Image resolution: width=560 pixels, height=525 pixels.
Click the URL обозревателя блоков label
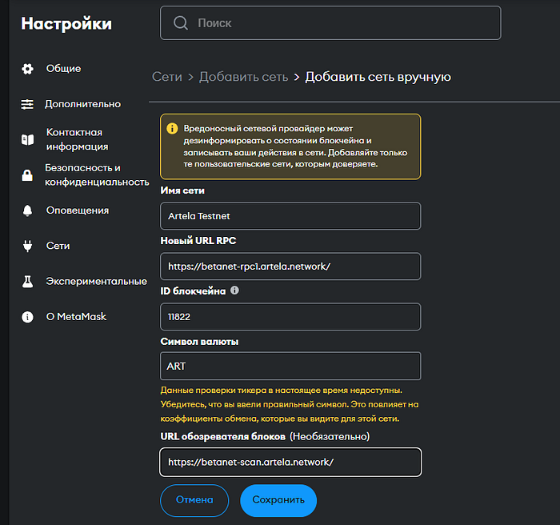point(223,436)
